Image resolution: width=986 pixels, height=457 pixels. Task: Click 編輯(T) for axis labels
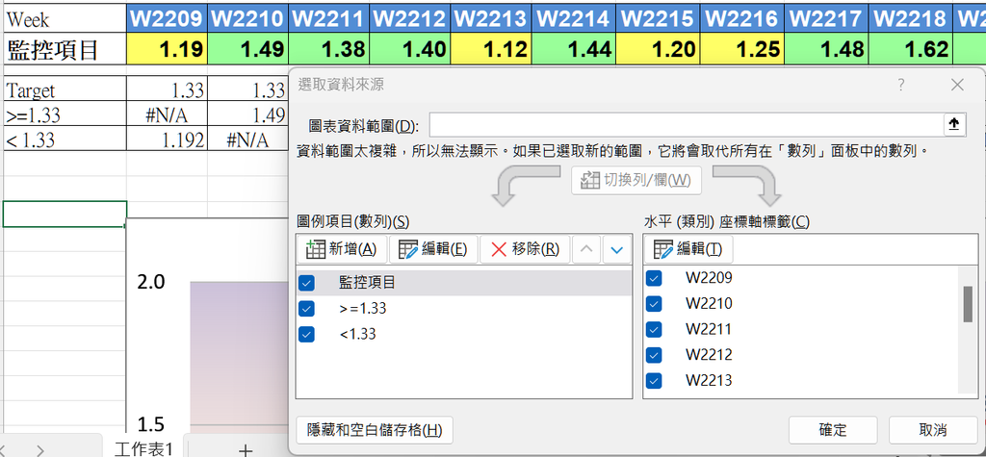coord(688,249)
